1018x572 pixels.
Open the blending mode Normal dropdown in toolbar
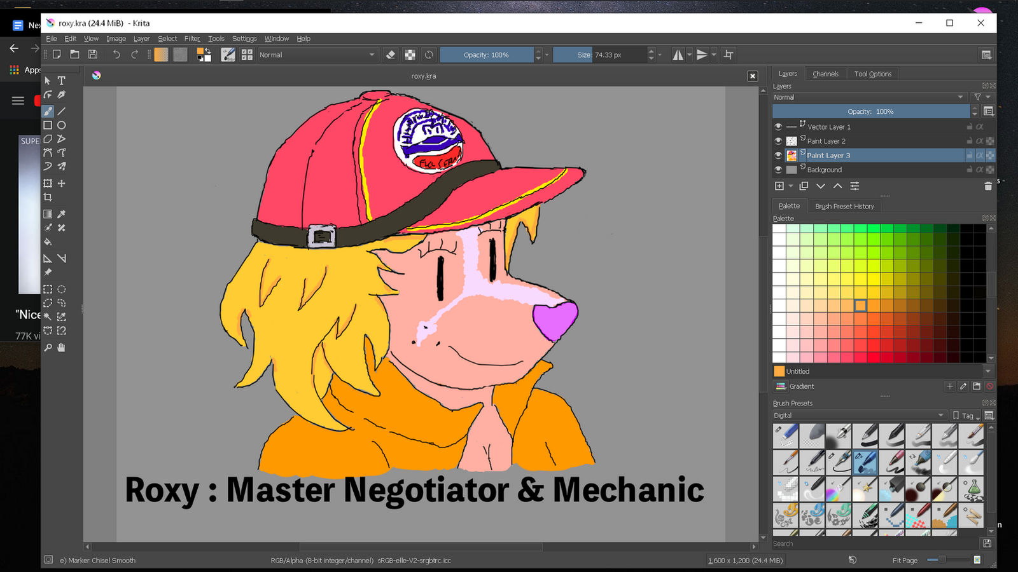coord(317,55)
